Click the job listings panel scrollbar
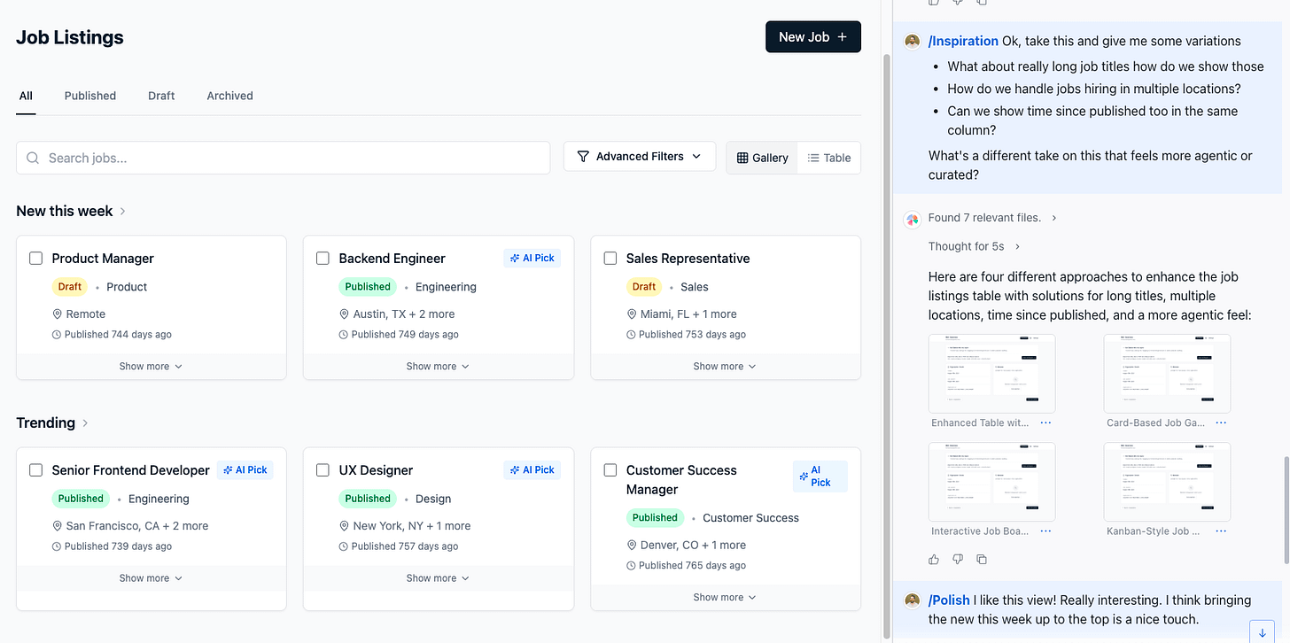The width and height of the screenshot is (1290, 643). (887, 345)
